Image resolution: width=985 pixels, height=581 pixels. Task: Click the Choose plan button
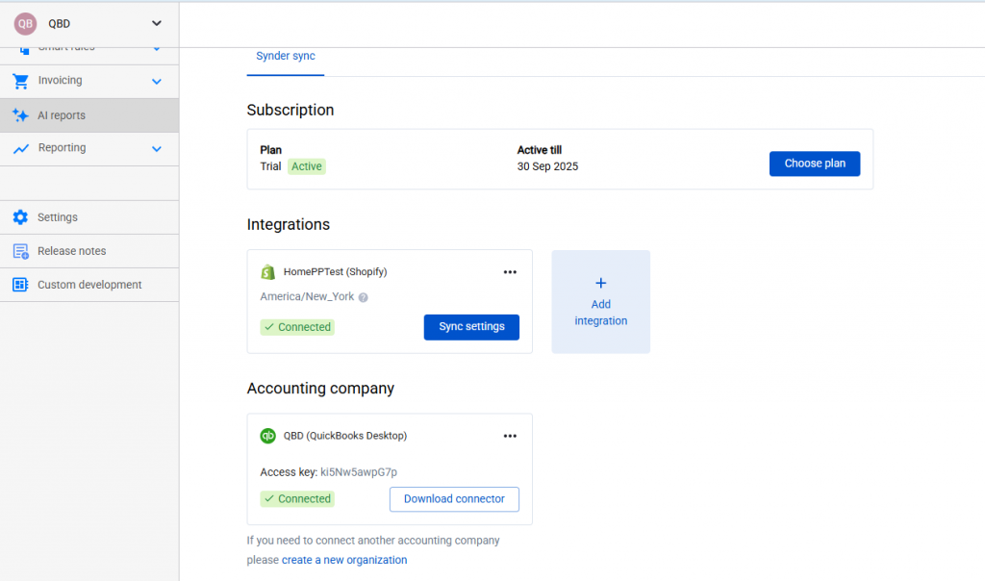pos(815,164)
